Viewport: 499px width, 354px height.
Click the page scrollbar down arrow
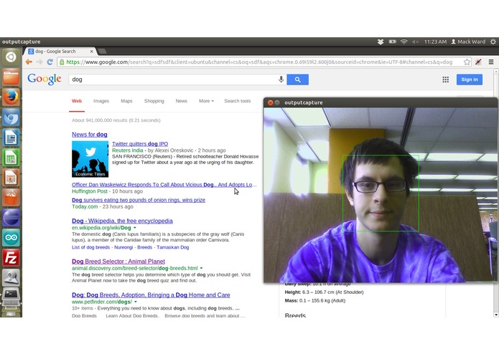pos(496,315)
